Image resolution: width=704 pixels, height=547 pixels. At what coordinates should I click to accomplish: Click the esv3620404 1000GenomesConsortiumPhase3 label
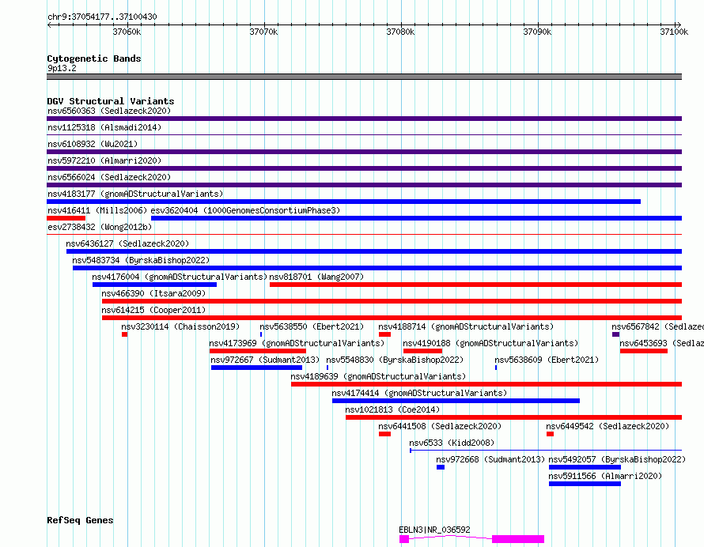point(245,210)
